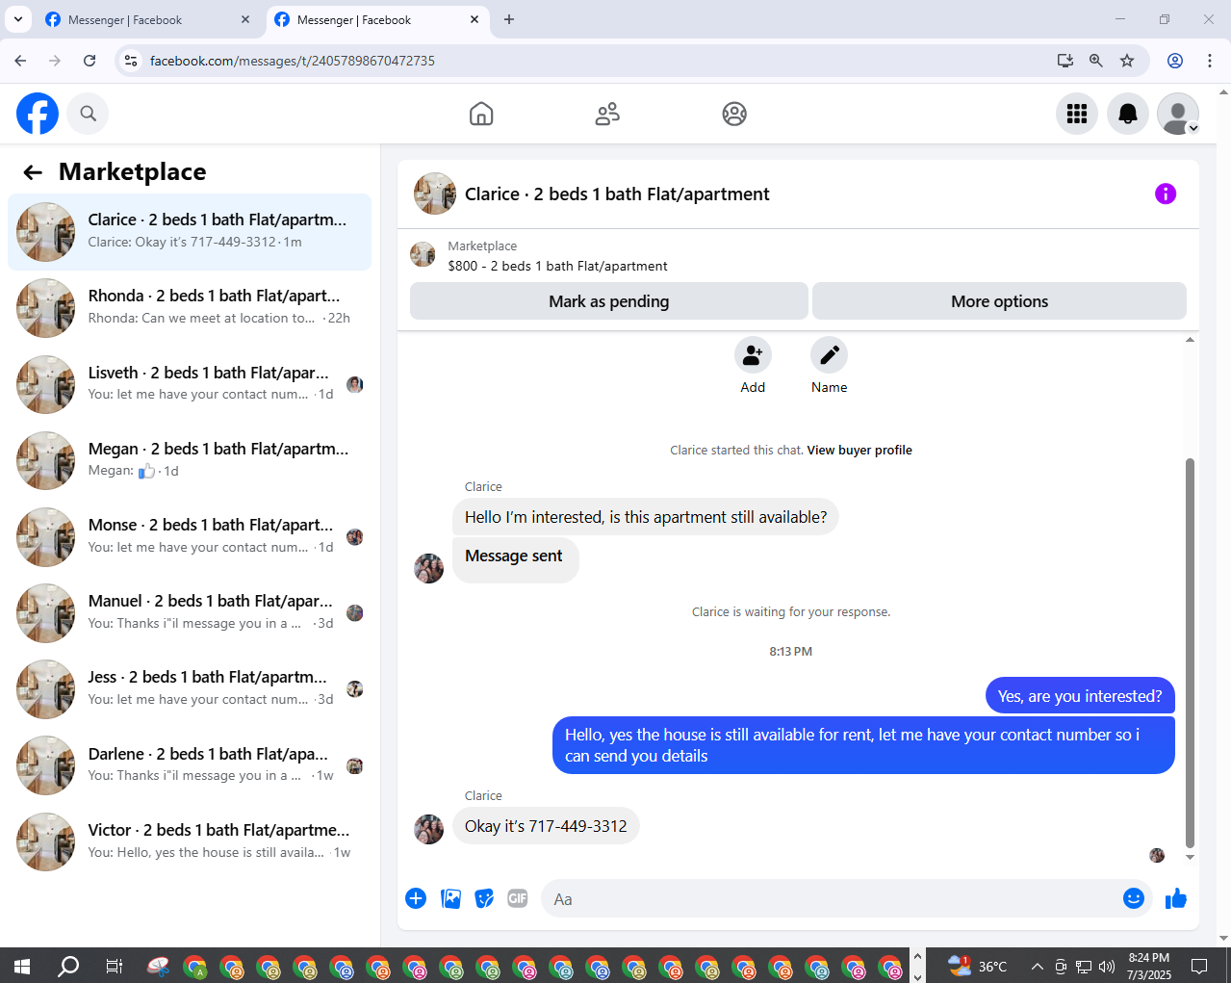Show hidden system tray icons
The height and width of the screenshot is (983, 1231).
(x=1037, y=966)
